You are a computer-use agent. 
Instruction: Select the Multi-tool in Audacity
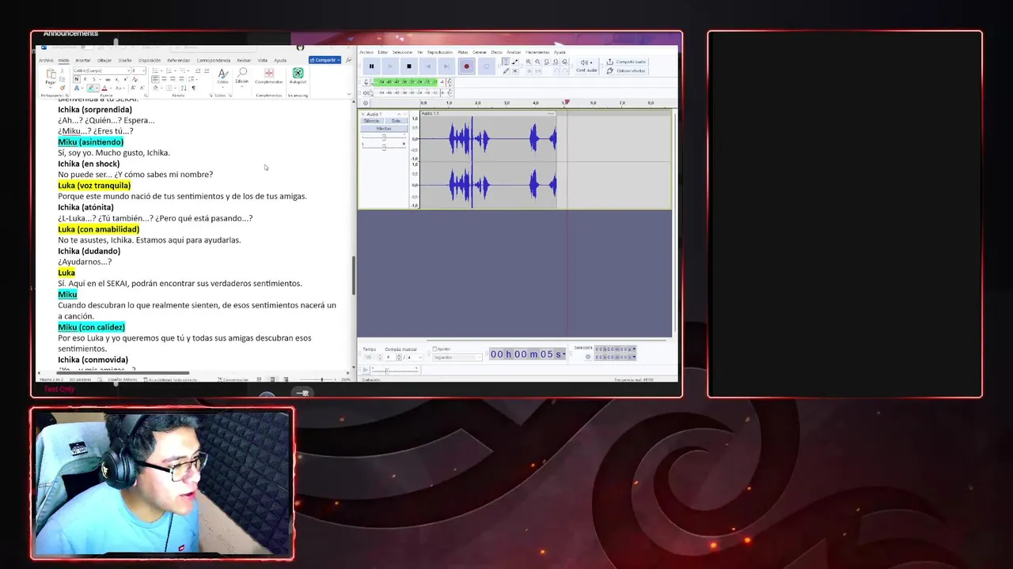point(515,71)
